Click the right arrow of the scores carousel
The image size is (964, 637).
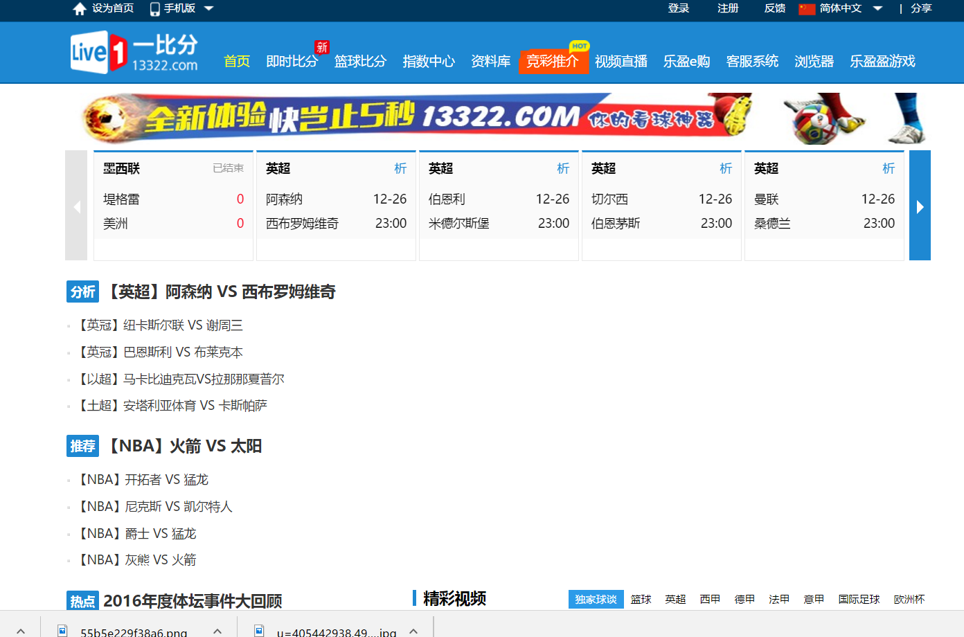point(920,206)
